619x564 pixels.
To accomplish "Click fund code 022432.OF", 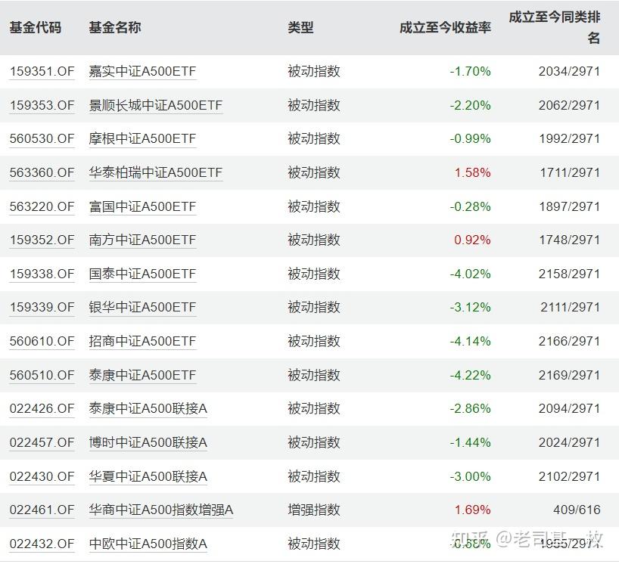I will pos(42,544).
